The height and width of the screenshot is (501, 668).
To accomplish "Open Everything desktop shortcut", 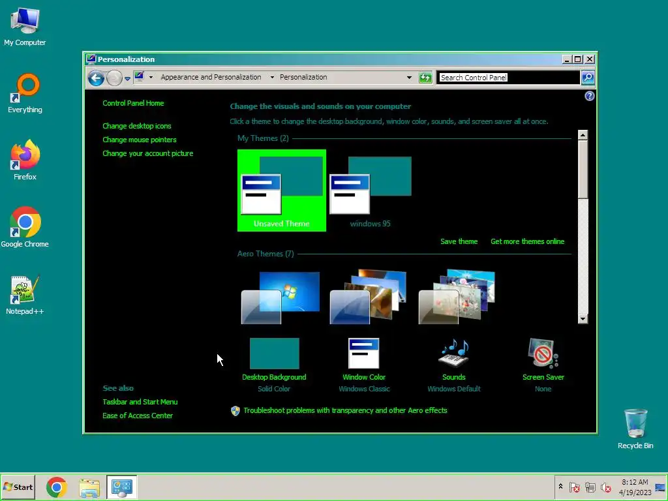I will point(25,94).
